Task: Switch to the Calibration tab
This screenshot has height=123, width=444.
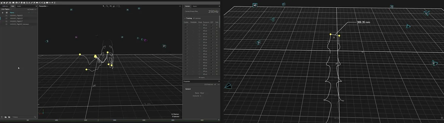Action: [x=5, y=6]
